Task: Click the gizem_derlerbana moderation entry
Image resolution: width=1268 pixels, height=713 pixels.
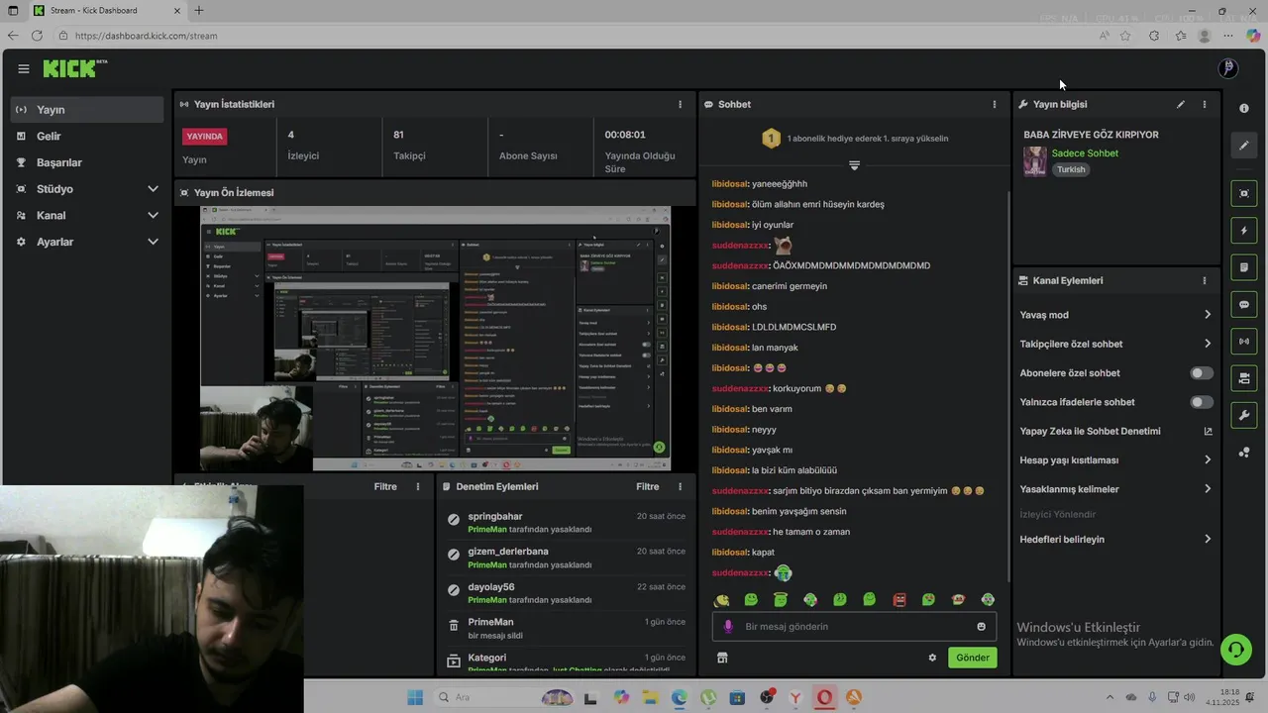Action: [x=566, y=558]
